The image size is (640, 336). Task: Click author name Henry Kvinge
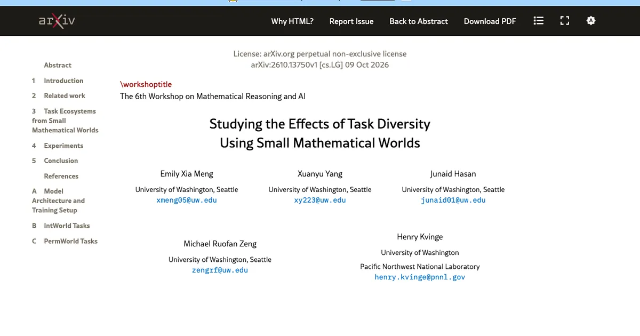[x=420, y=237]
